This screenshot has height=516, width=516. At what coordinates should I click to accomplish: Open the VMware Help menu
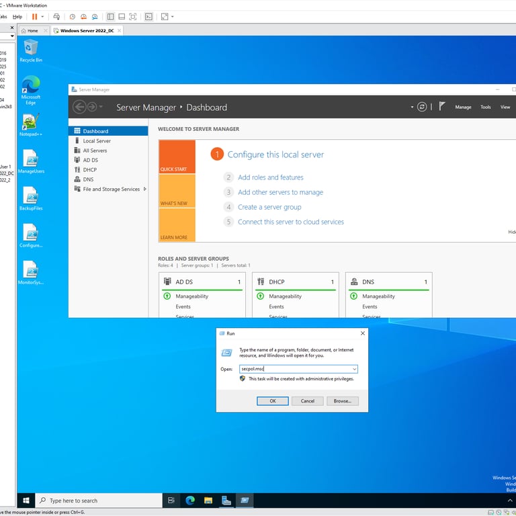(17, 16)
